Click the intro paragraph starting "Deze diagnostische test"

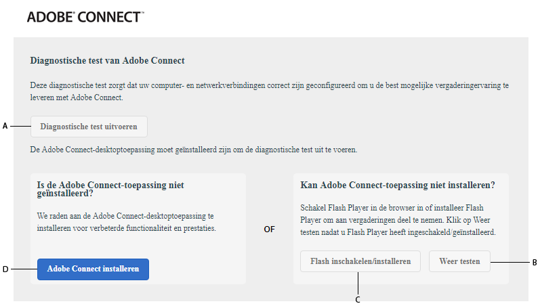269,92
